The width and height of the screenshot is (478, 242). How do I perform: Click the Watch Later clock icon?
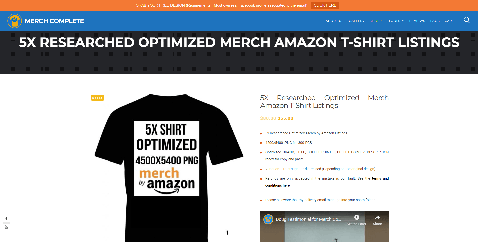pos(357,217)
